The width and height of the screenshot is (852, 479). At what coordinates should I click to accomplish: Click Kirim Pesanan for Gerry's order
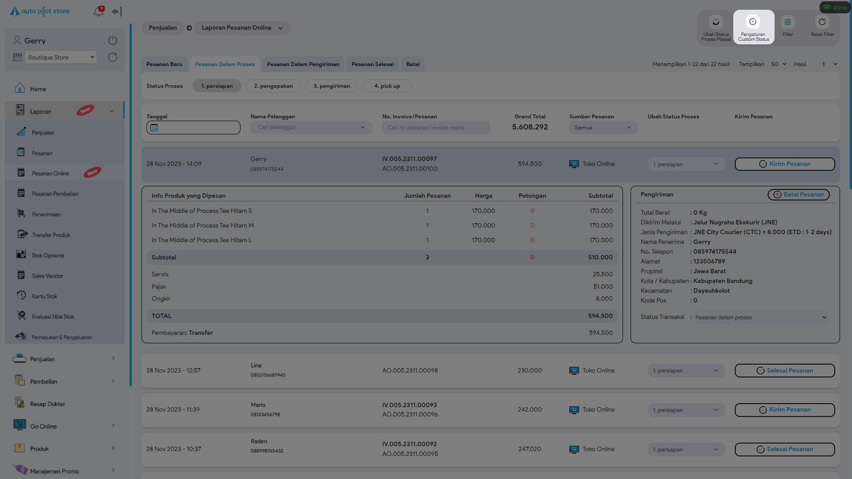pyautogui.click(x=785, y=164)
